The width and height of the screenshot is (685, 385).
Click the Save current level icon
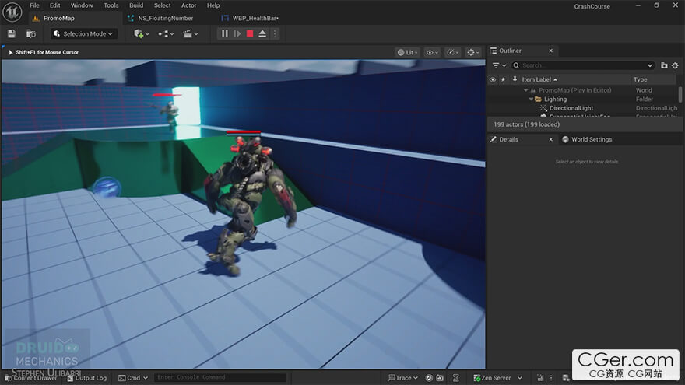point(12,33)
